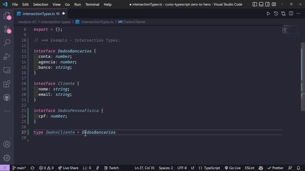Open the Run menu
Image resolution: width=305 pixels, height=171 pixels.
[x=77, y=4]
